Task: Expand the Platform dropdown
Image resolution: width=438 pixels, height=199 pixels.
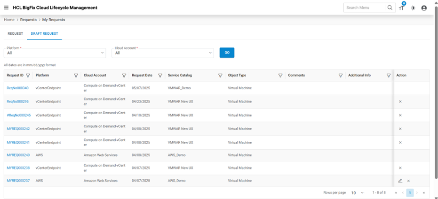Action: (x=55, y=53)
